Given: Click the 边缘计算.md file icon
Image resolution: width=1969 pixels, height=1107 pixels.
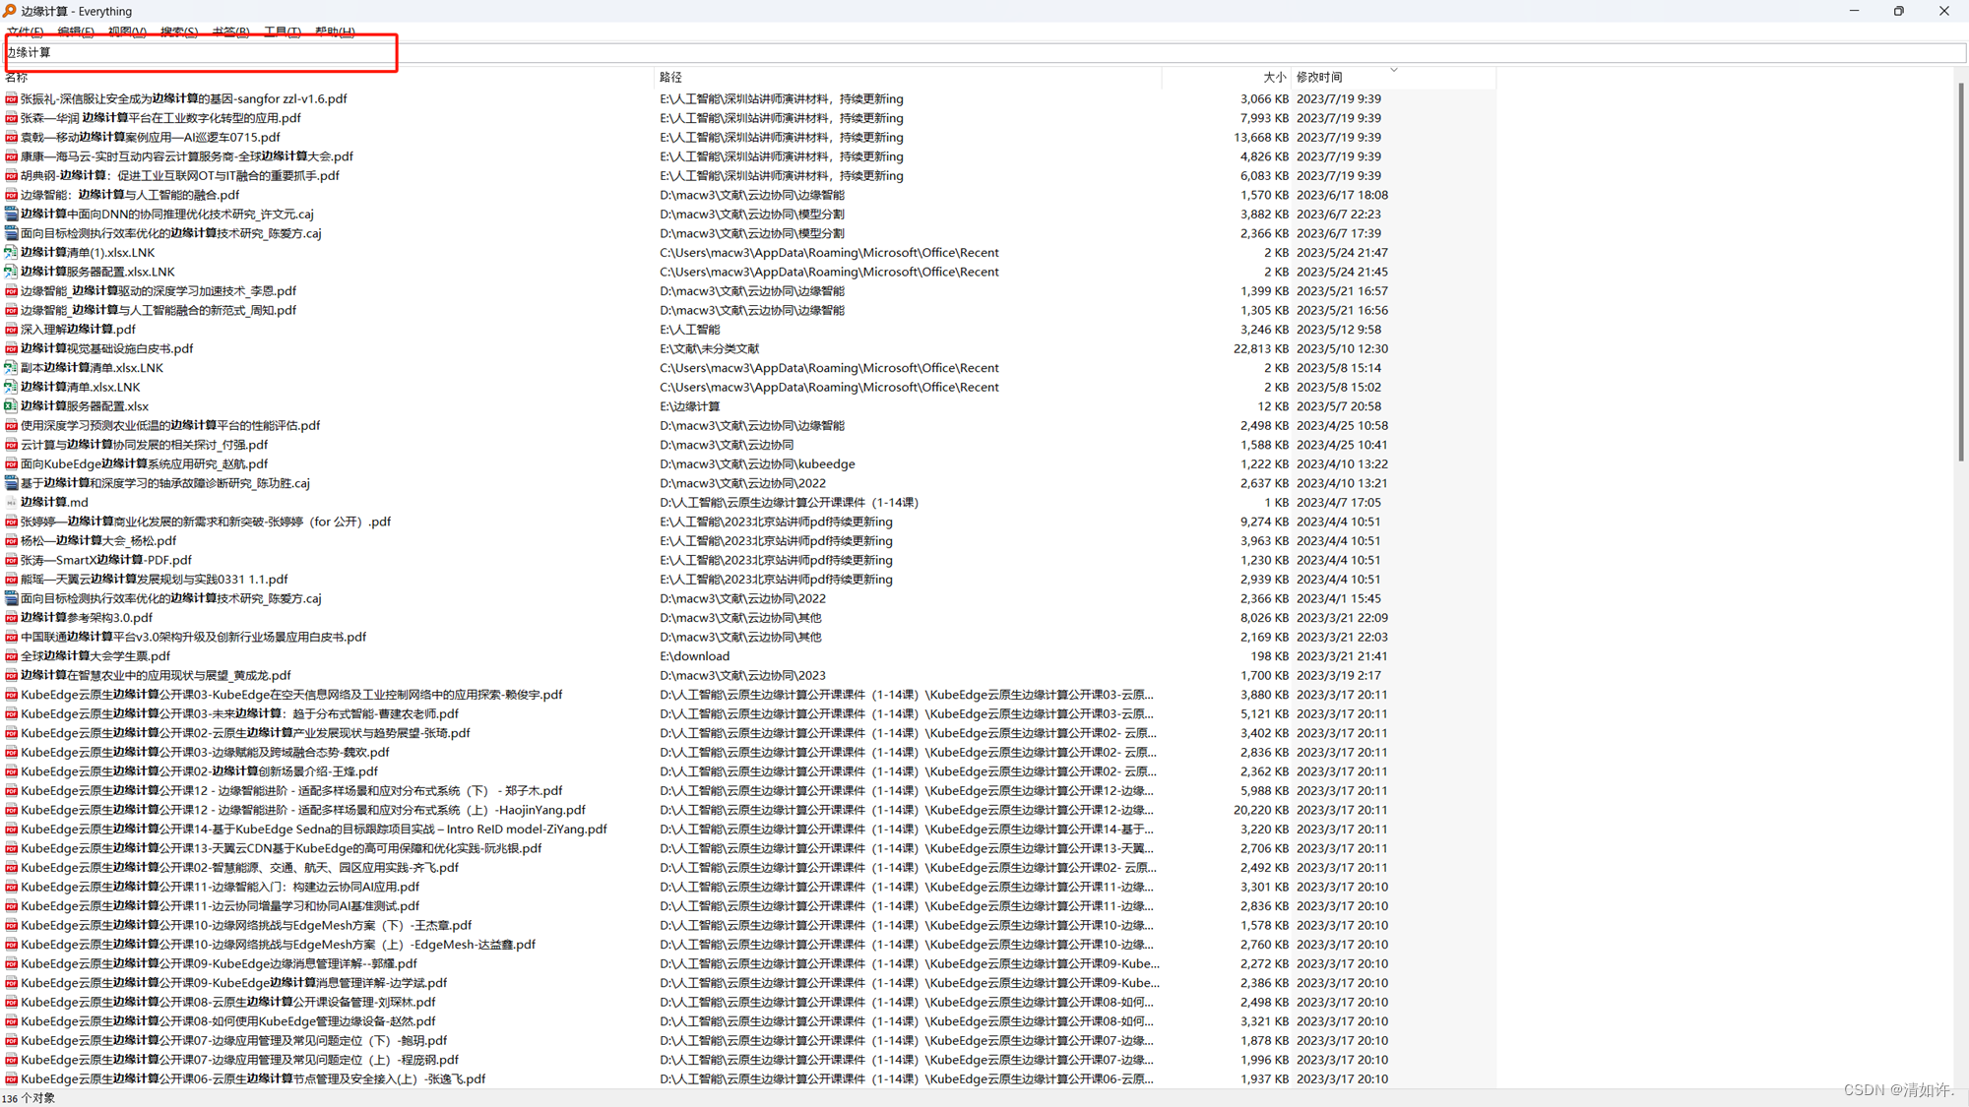Looking at the screenshot, I should (x=11, y=503).
